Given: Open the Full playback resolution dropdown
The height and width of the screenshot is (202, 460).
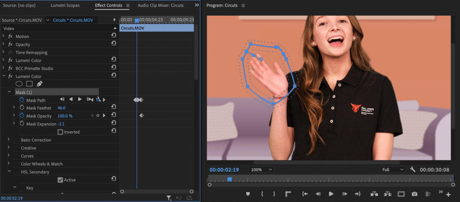Looking at the screenshot, I should click(392, 170).
